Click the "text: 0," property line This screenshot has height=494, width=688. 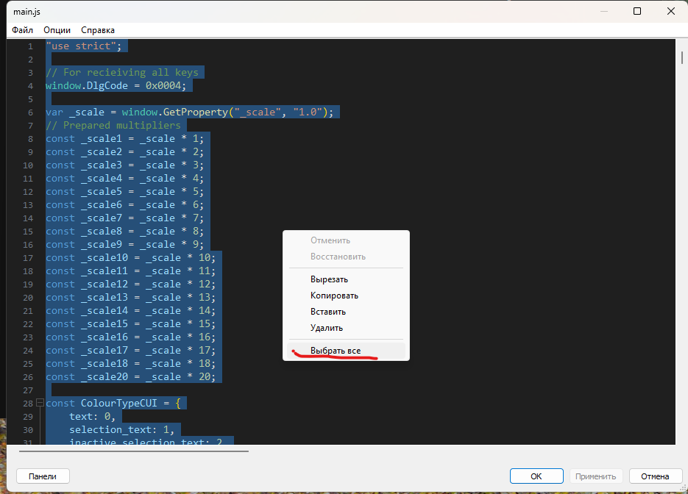click(x=92, y=416)
